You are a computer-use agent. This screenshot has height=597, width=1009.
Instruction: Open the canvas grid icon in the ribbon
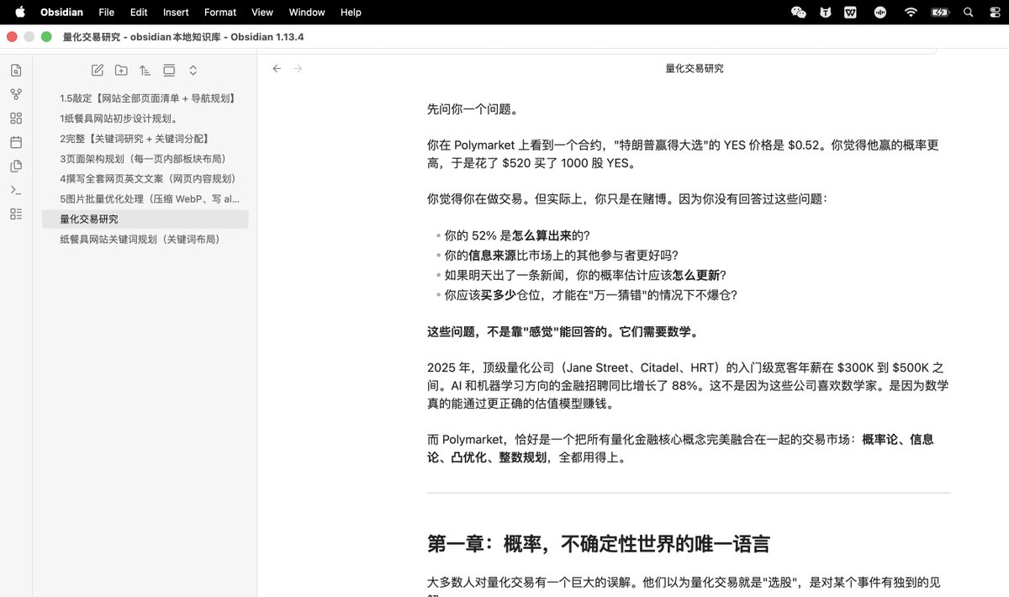coord(16,119)
